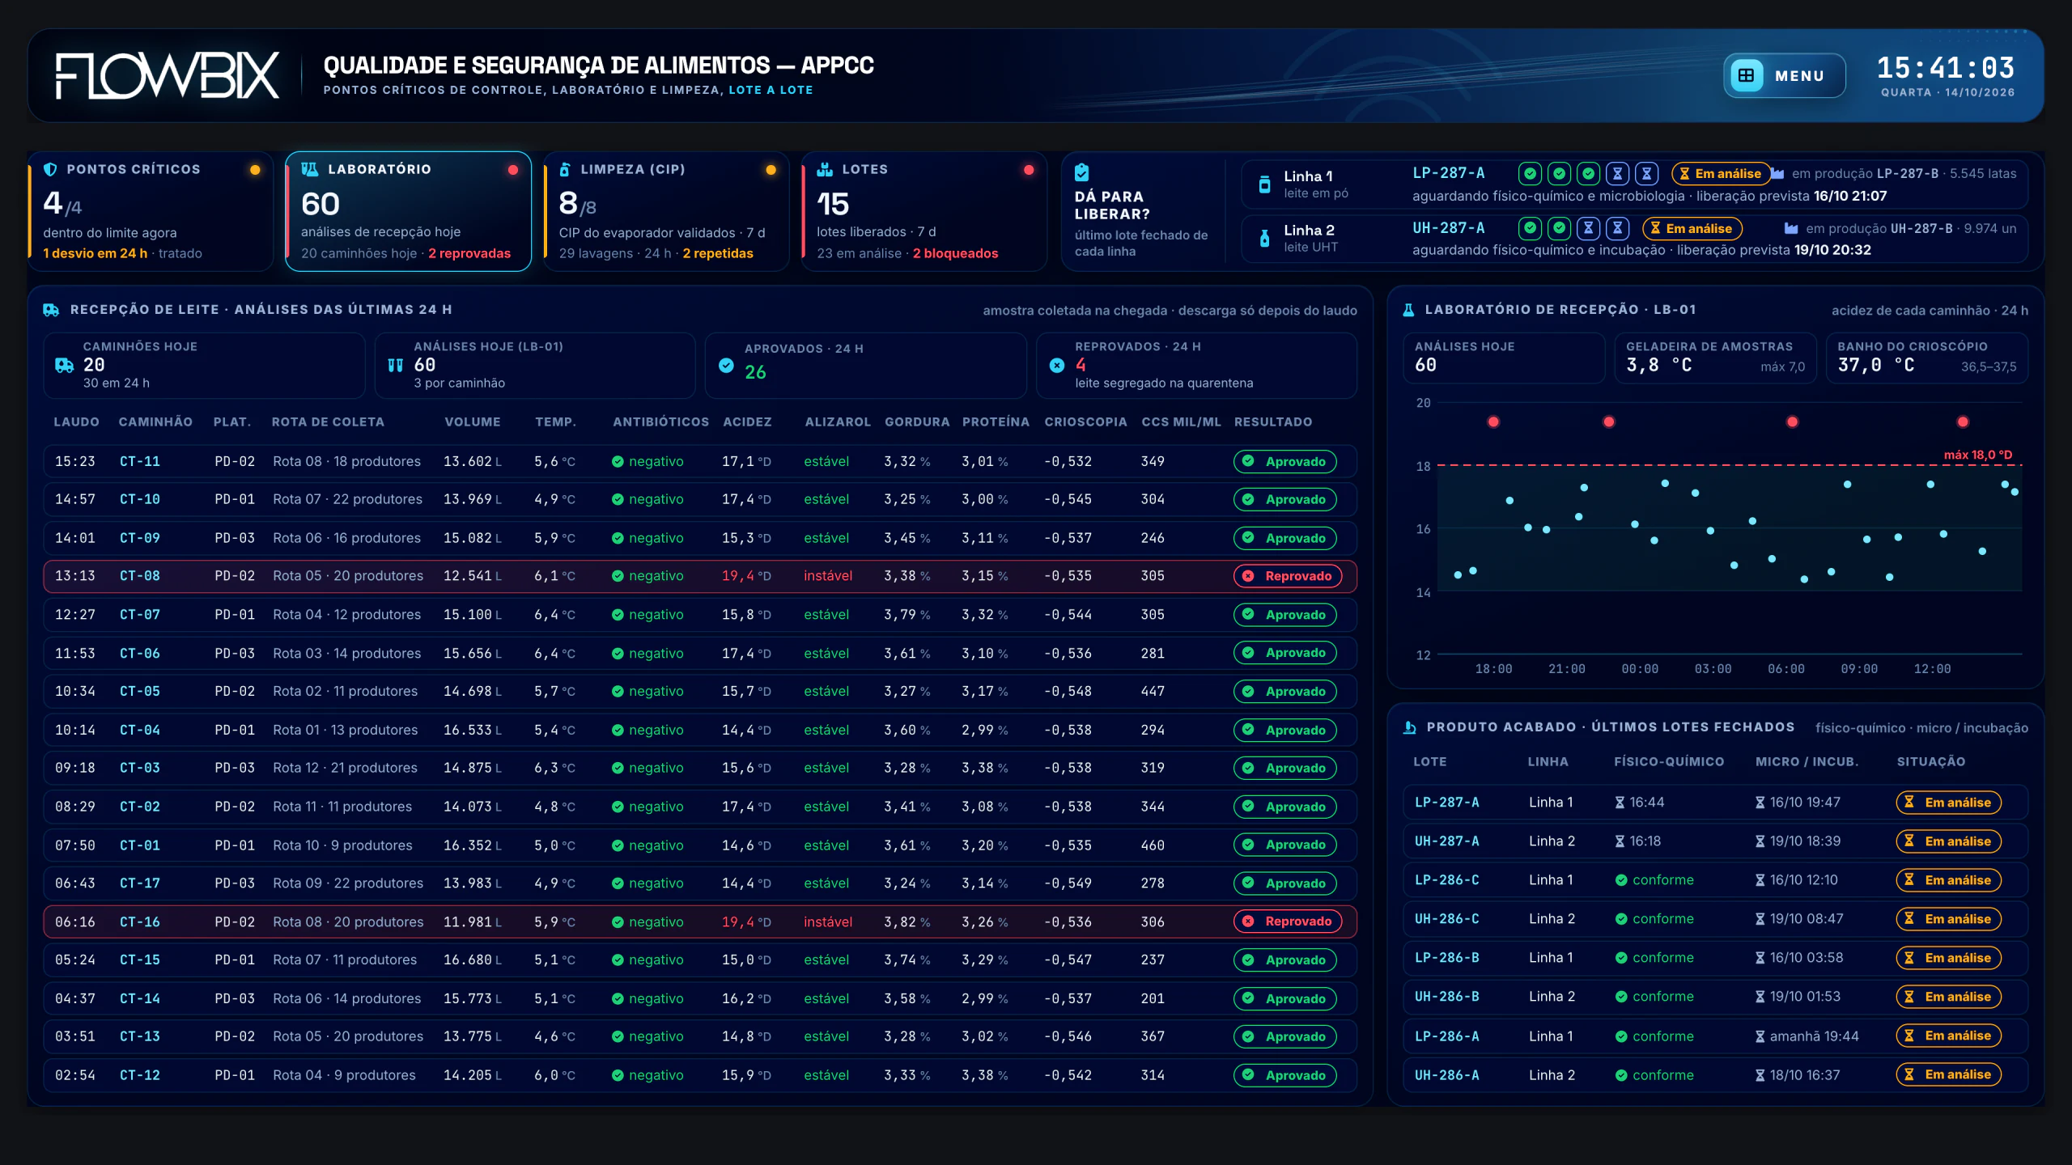Select the 13:13 CT-08 rejected row time
Viewport: 2072px width, 1165px height.
pos(75,576)
